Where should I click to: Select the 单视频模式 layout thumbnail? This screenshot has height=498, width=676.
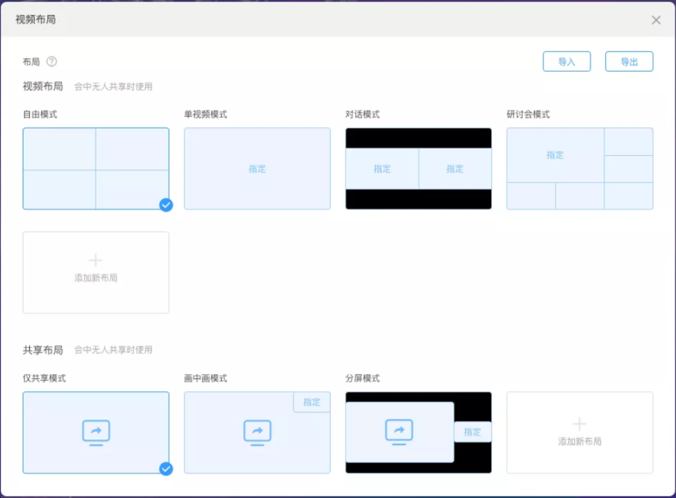tap(257, 169)
